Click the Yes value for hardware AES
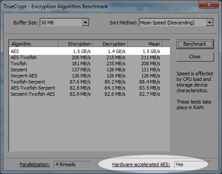Screen dimensions: 222x174 [179, 164]
